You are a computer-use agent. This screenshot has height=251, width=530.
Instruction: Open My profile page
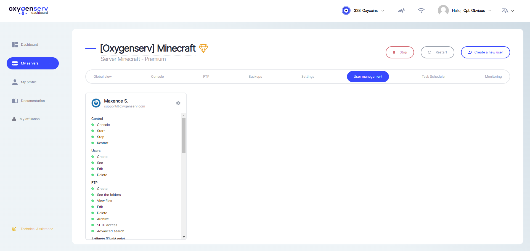click(29, 82)
